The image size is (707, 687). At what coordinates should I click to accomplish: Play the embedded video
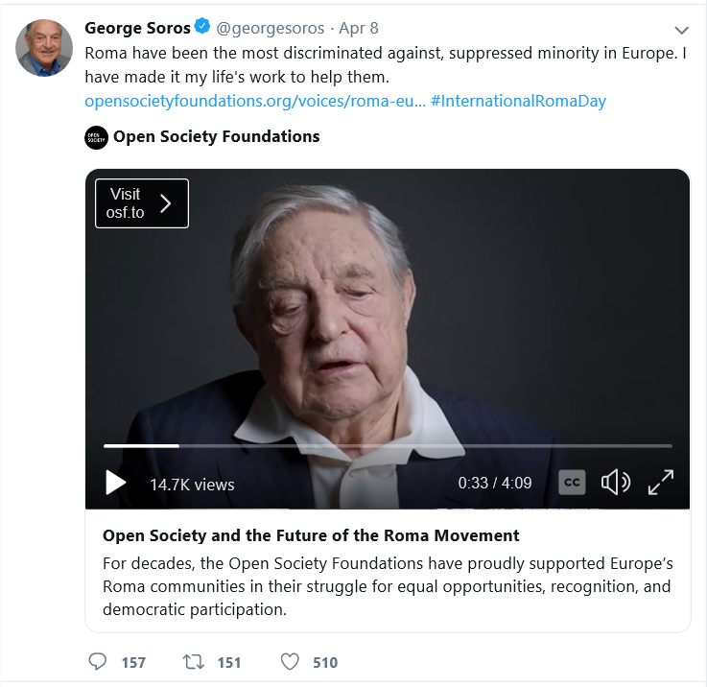116,483
